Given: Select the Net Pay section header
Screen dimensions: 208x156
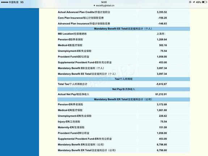Looking at the screenshot, I should 124,89.
